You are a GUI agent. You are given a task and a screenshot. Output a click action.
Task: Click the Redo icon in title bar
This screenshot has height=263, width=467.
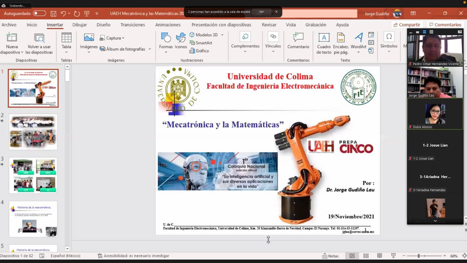click(77, 14)
